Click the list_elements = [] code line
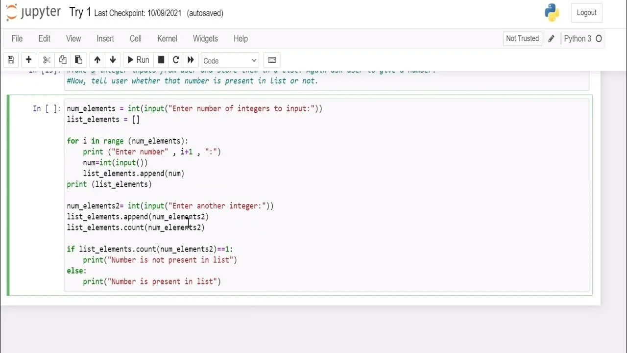This screenshot has height=353, width=627. pyautogui.click(x=103, y=119)
